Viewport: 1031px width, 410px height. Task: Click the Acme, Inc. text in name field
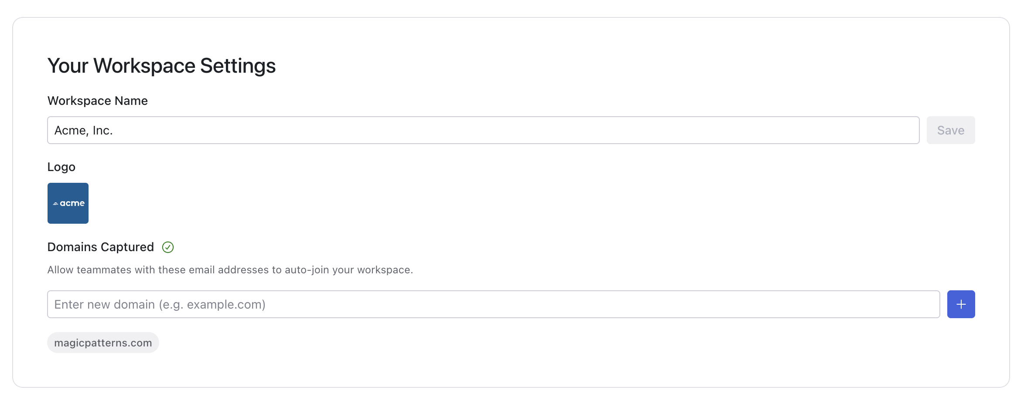84,131
